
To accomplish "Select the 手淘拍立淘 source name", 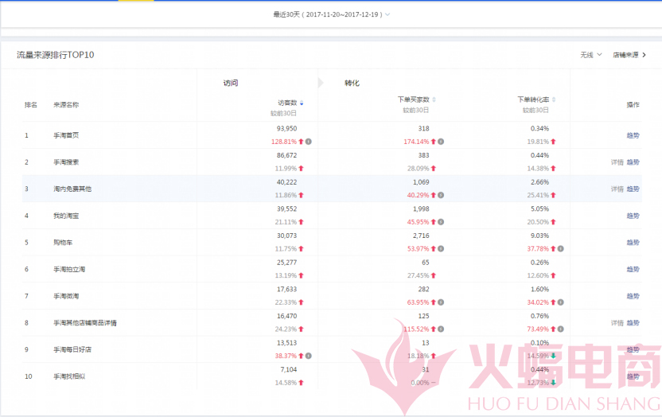I will click(69, 269).
